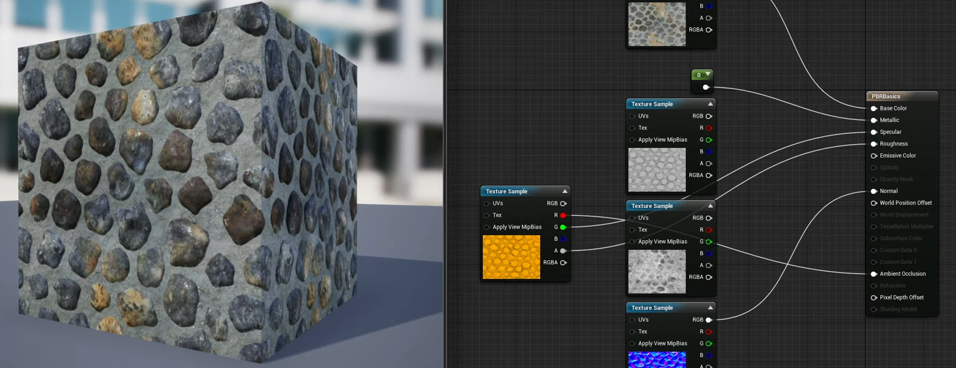
Task: Collapse the orange Texture Sample node with its triangle
Action: pos(565,191)
